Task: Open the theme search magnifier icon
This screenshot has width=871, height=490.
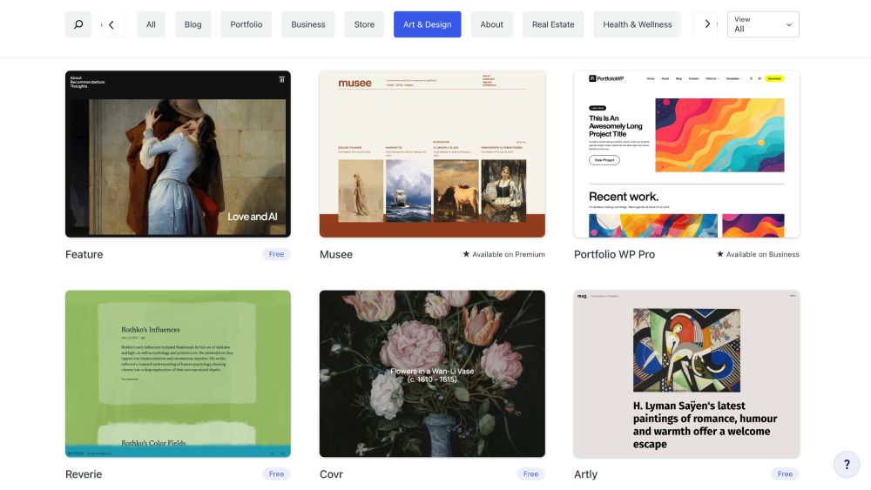Action: tap(78, 24)
